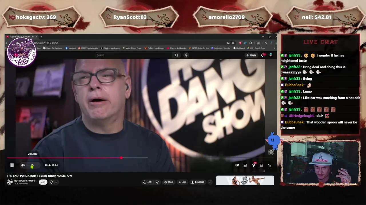Image resolution: width=366 pixels, height=205 pixels.
Task: Open the Channel dashboard bookmark
Action: tap(176, 48)
